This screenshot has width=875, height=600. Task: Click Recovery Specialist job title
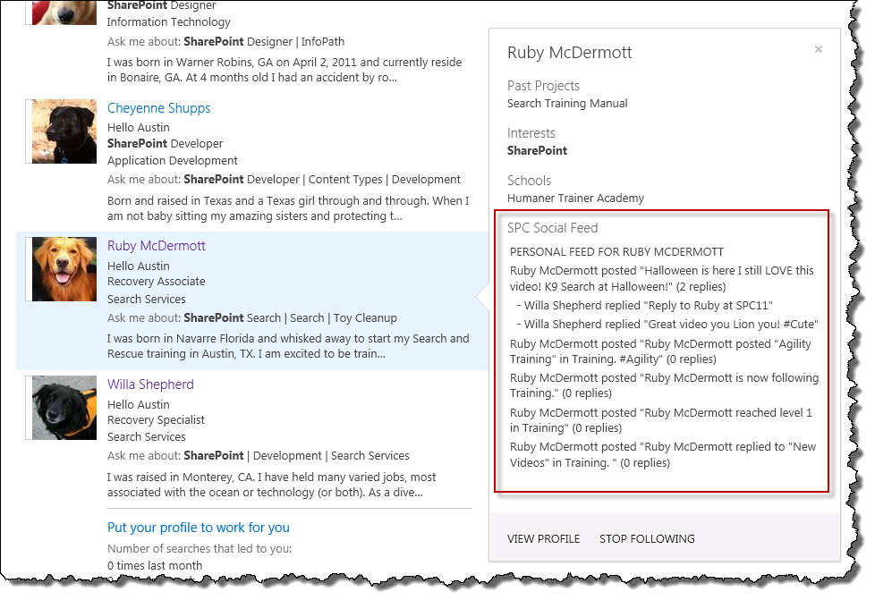point(156,420)
